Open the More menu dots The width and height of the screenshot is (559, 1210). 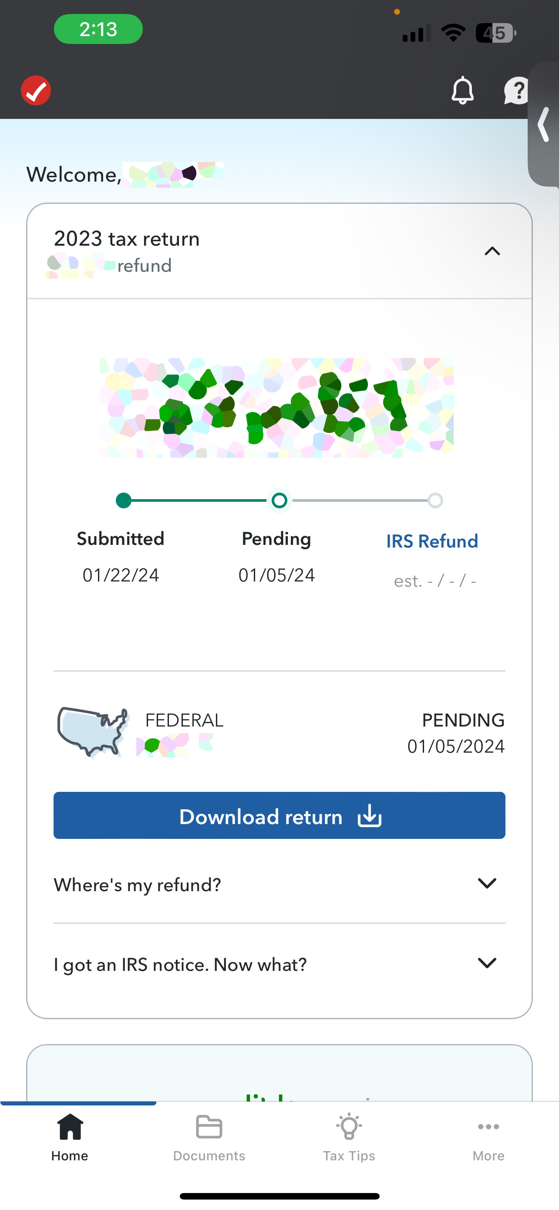coord(488,1137)
